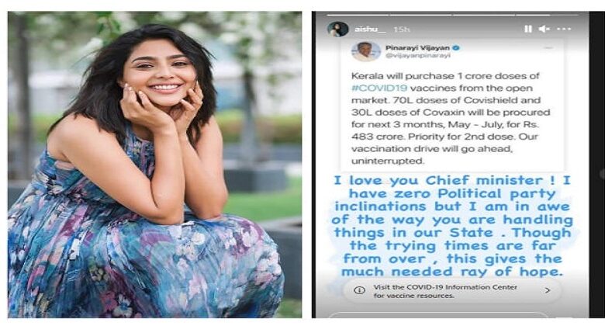Click the 15h story timestamp
605x326 pixels.
[x=402, y=29]
